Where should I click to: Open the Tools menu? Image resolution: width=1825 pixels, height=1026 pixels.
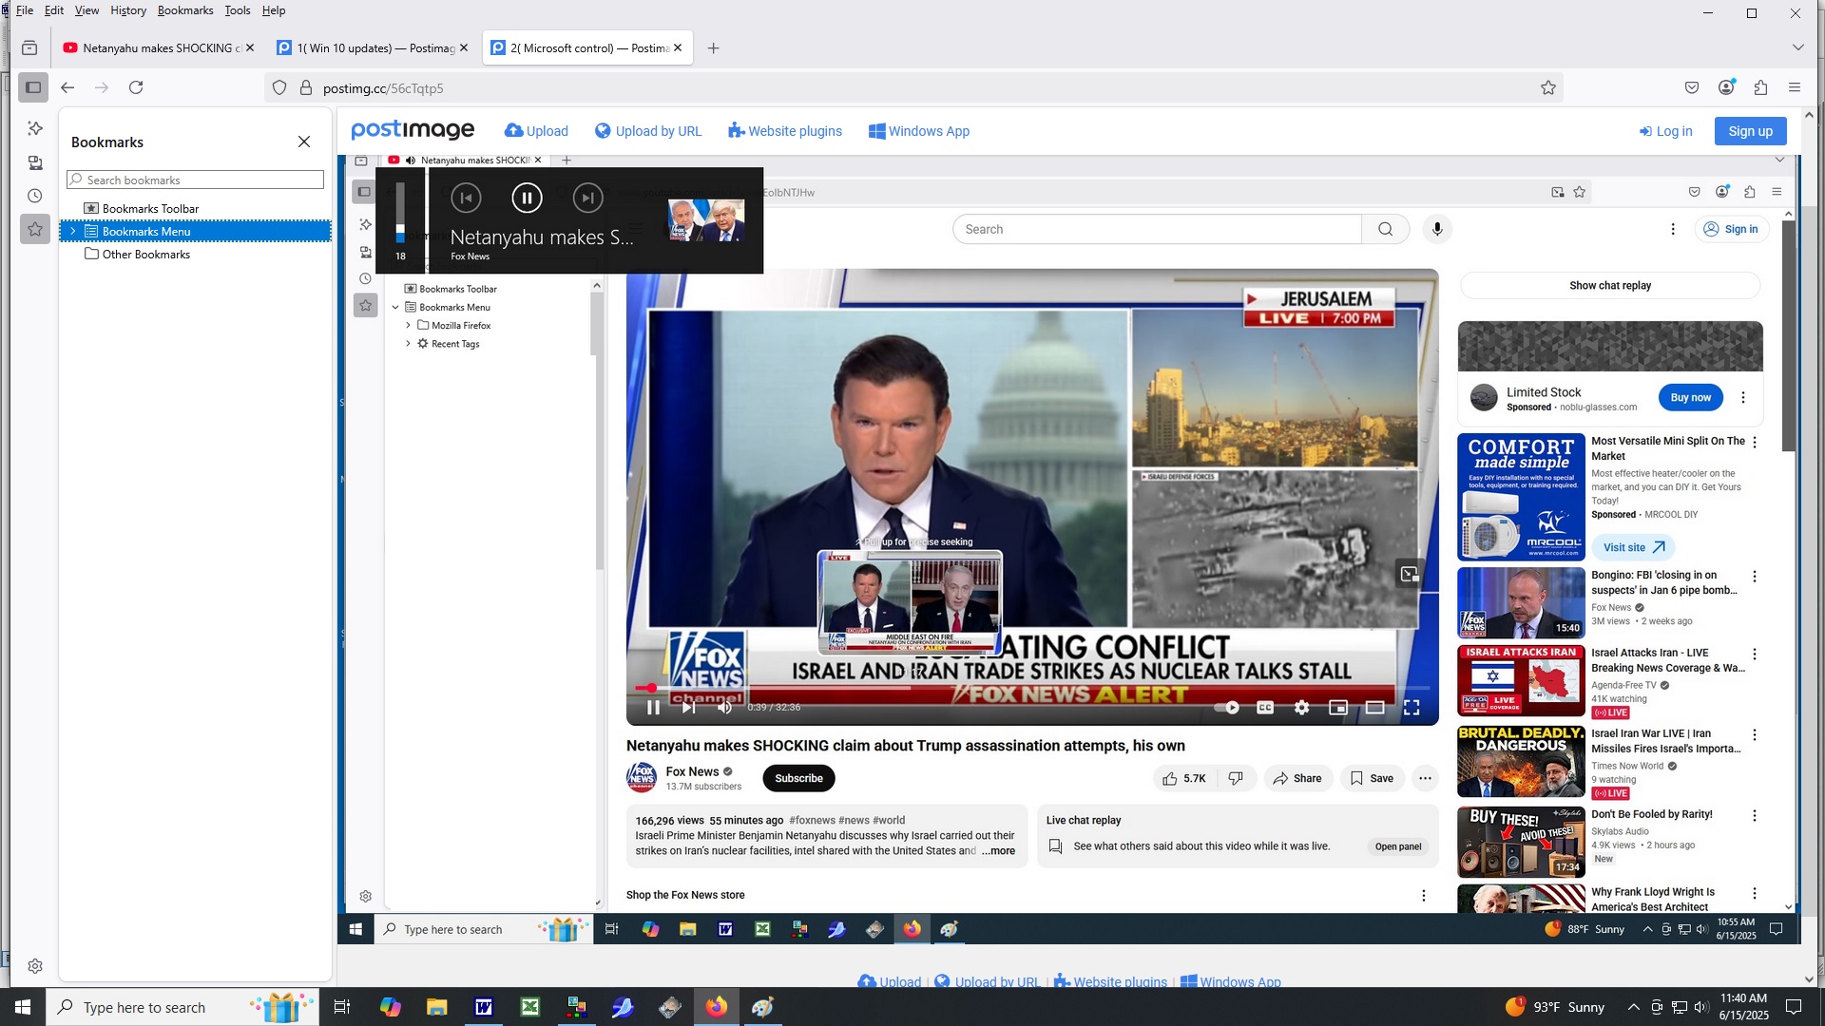pyautogui.click(x=238, y=10)
